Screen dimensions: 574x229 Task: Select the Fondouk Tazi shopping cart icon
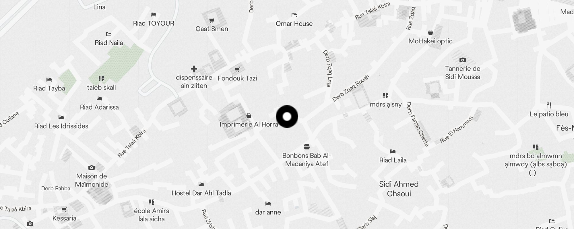[x=237, y=70]
